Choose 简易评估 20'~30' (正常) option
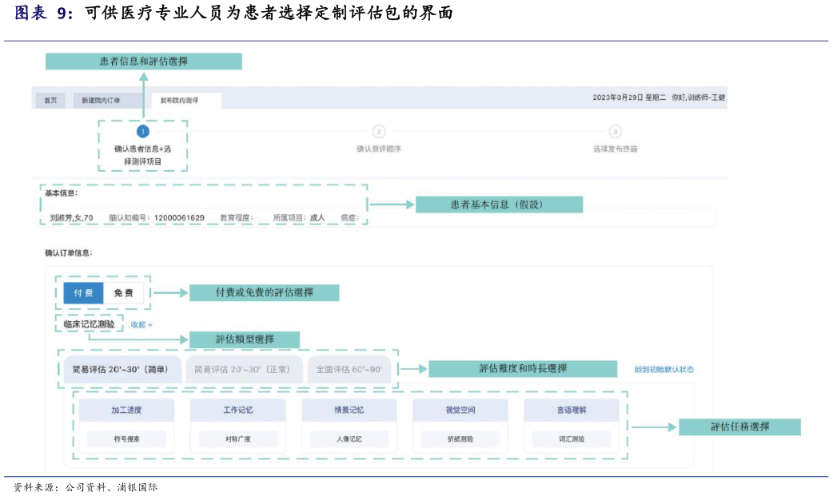This screenshot has width=833, height=496. 244,369
